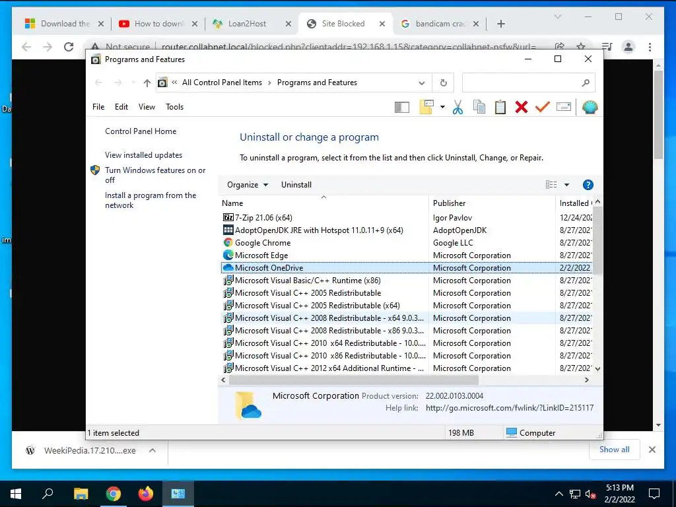
Task: Click the horizontal scrollbar in program list
Action: coord(354,380)
